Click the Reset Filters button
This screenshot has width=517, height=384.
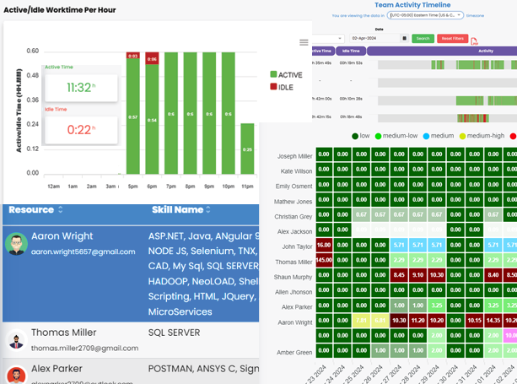pyautogui.click(x=453, y=38)
